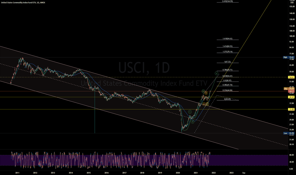
Task: Select the orange corrective wave B marker
Action: pos(206,93)
